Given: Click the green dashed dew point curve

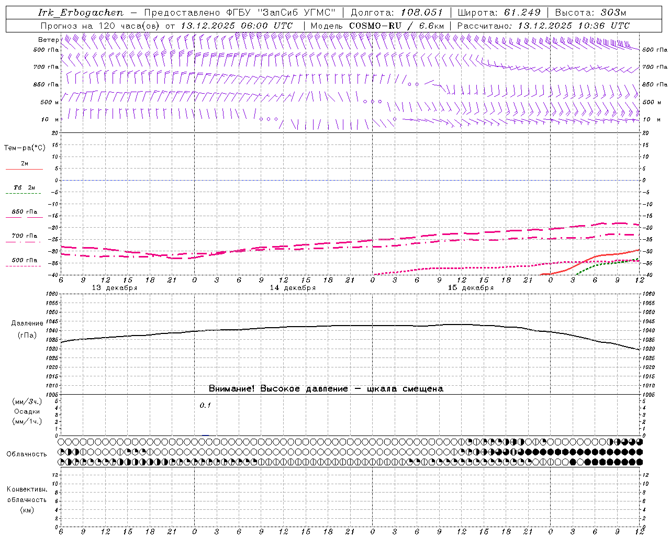Looking at the screenshot, I should [607, 263].
